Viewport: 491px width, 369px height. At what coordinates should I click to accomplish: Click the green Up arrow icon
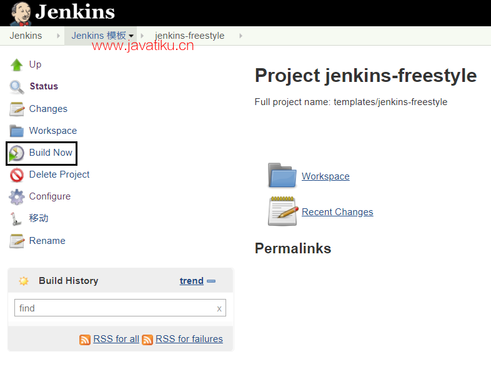pos(17,65)
